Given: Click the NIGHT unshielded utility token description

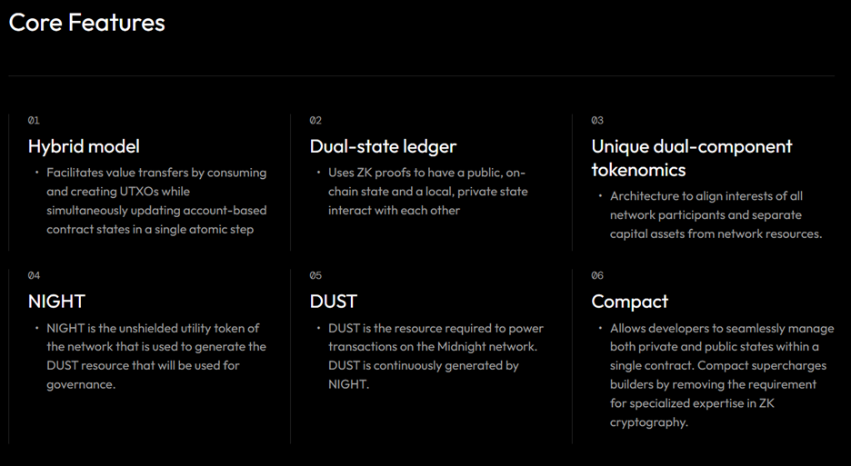Looking at the screenshot, I should tap(155, 356).
